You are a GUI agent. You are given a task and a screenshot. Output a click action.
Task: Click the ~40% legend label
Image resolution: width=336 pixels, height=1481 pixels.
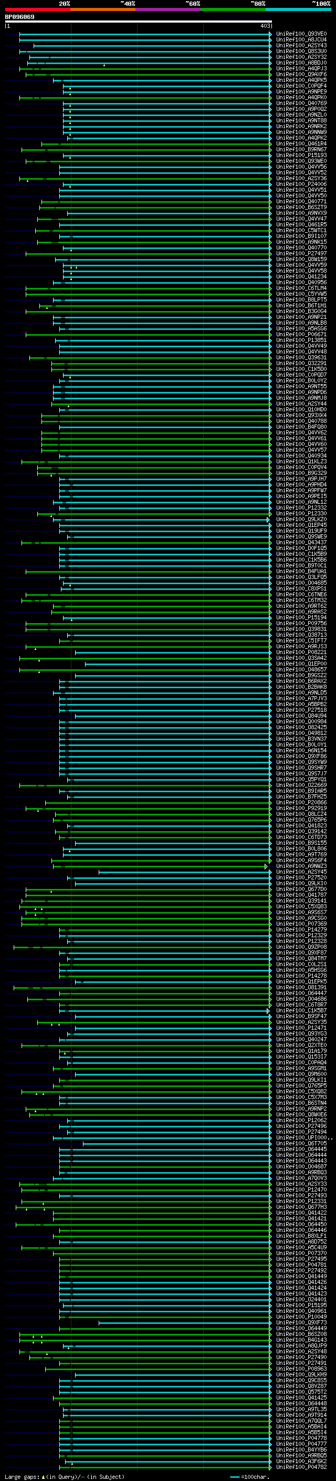[x=128, y=4]
